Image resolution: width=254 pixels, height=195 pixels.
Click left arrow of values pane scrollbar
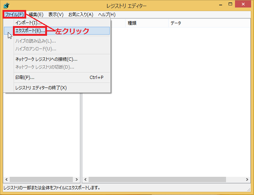pos(85,179)
